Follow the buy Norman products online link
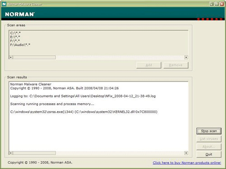The width and height of the screenshot is (226, 169). (187, 163)
